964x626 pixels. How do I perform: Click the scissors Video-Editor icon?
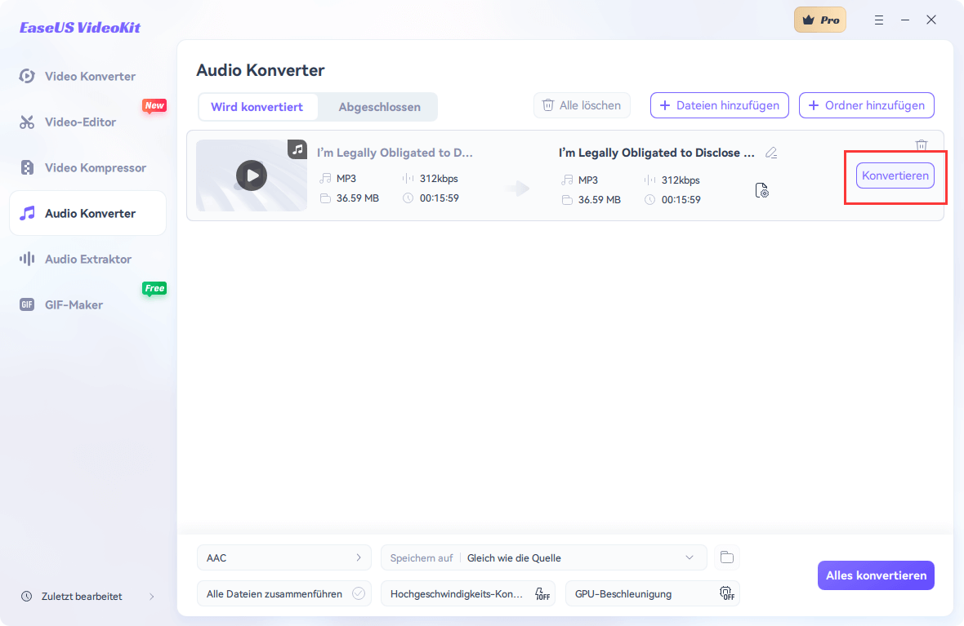[26, 122]
